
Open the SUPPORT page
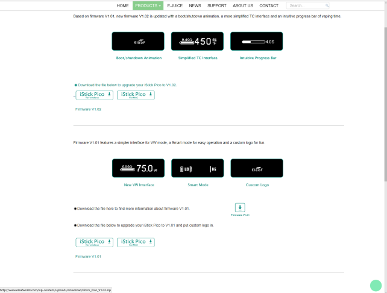[x=216, y=5]
